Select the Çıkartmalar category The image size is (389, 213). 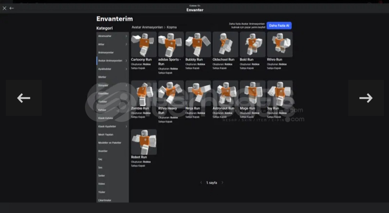click(x=113, y=200)
